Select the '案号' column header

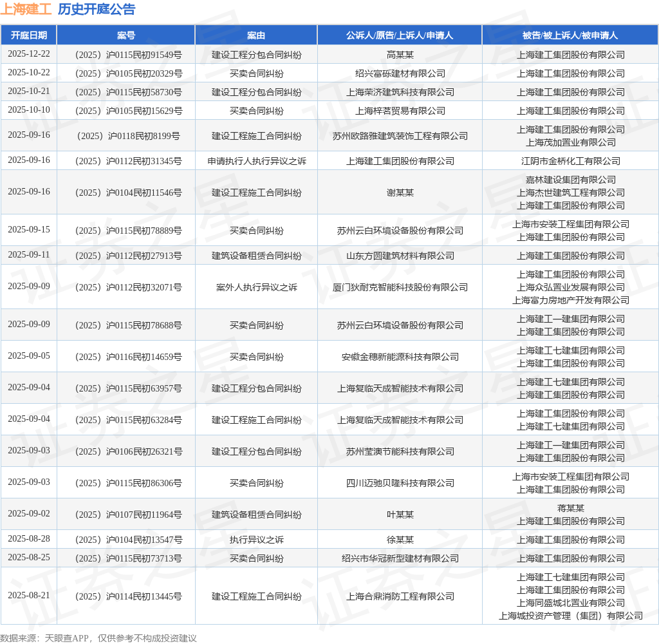pyautogui.click(x=126, y=35)
